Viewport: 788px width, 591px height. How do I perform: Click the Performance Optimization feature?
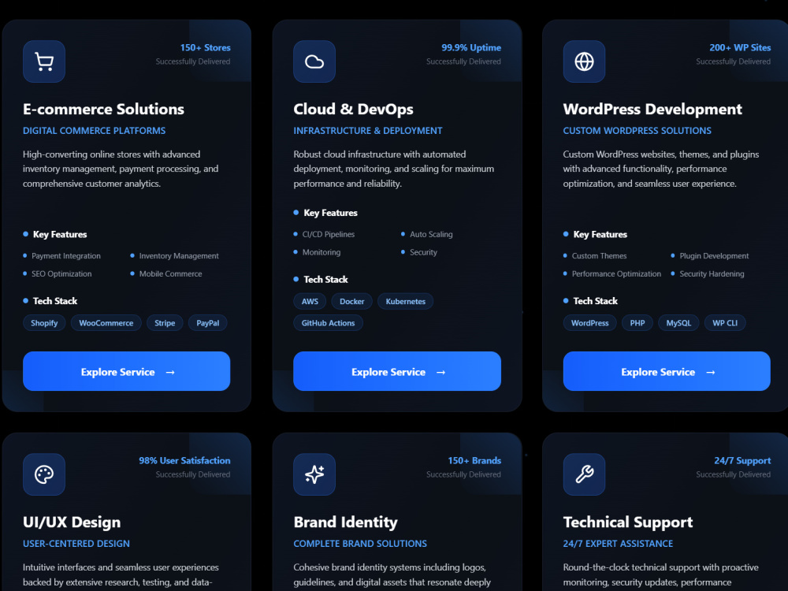[617, 274]
